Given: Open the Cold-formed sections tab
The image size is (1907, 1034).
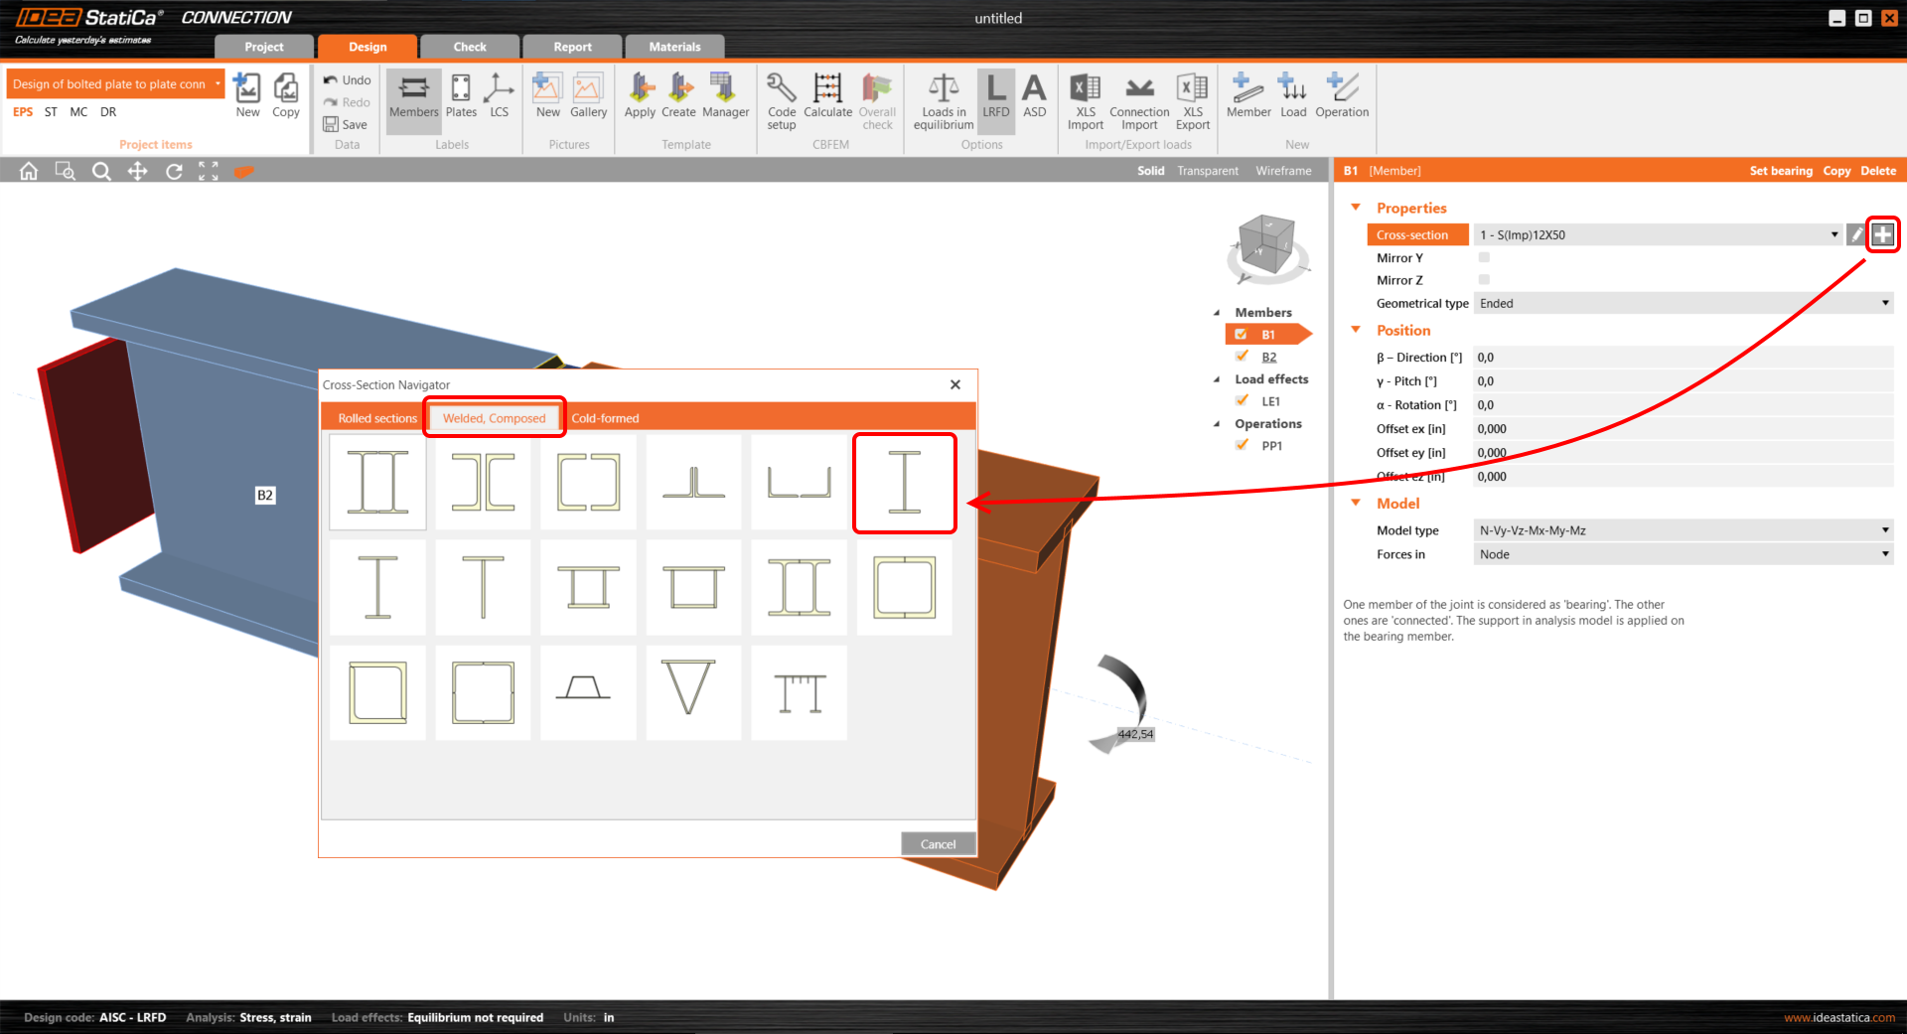Looking at the screenshot, I should [605, 418].
